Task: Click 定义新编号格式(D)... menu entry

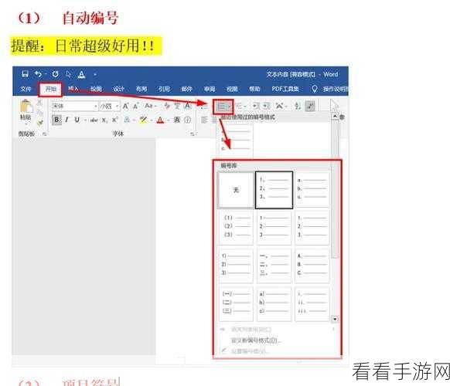Action: (x=255, y=340)
